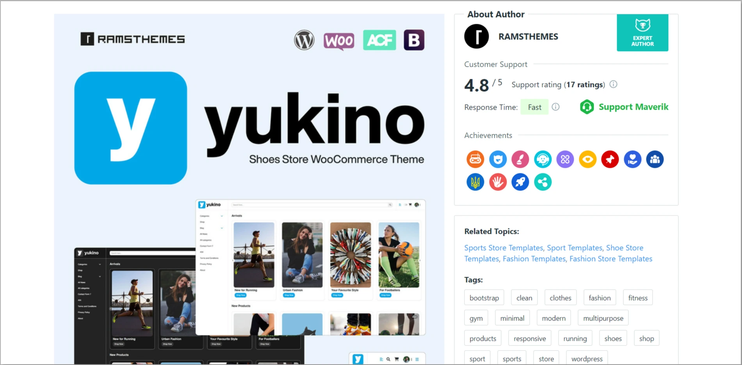Click the WordPress logo icon

304,40
